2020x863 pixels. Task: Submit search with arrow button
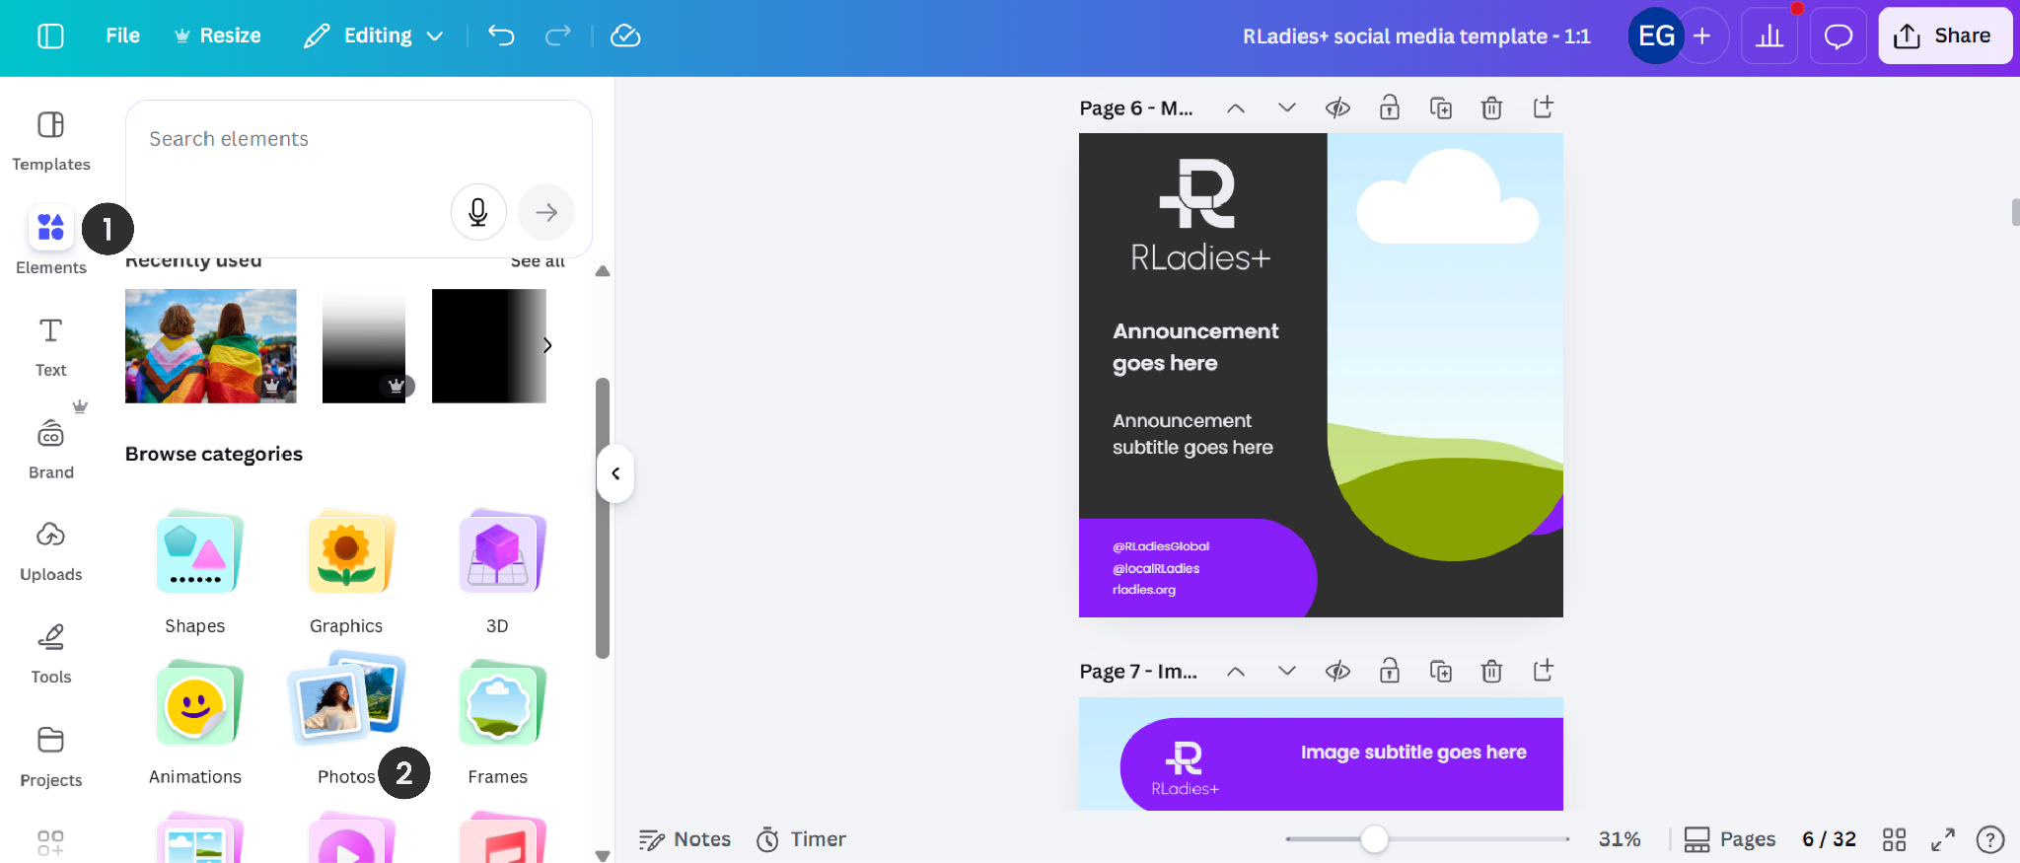point(546,212)
